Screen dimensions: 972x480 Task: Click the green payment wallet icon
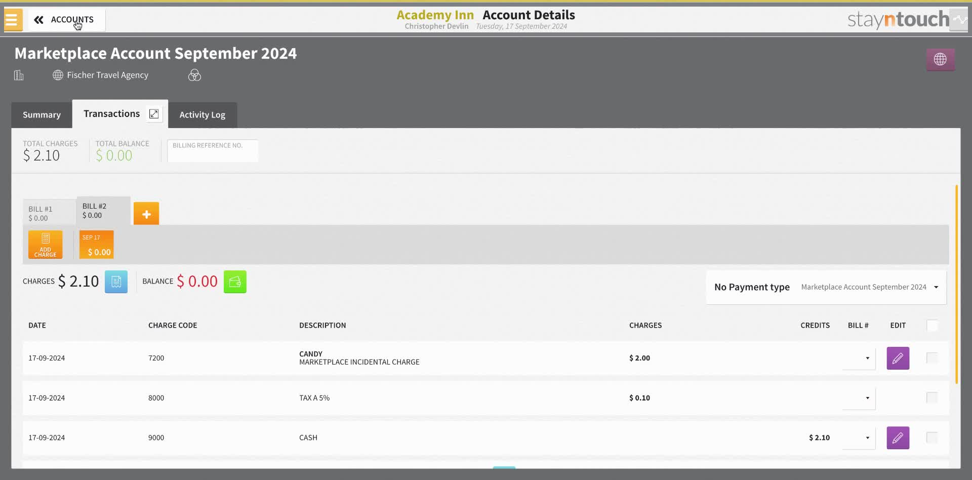tap(235, 282)
